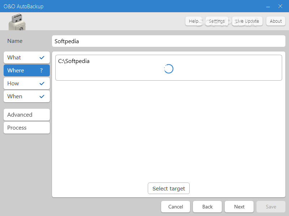Viewport: 289px width, 216px height.
Task: Click the USB stick logo icon
Action: (17, 22)
